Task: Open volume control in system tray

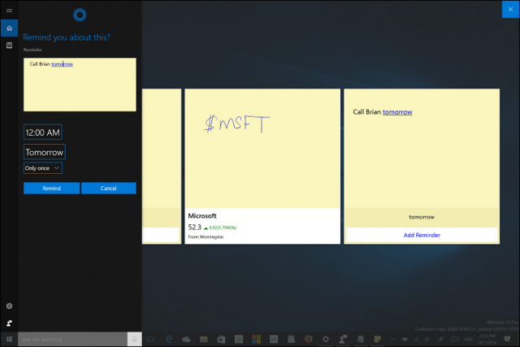Action: click(428, 339)
